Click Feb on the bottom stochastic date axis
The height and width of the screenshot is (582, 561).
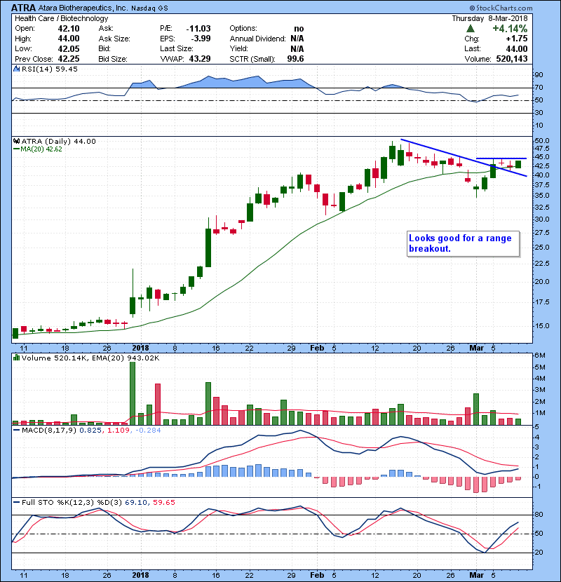point(317,575)
